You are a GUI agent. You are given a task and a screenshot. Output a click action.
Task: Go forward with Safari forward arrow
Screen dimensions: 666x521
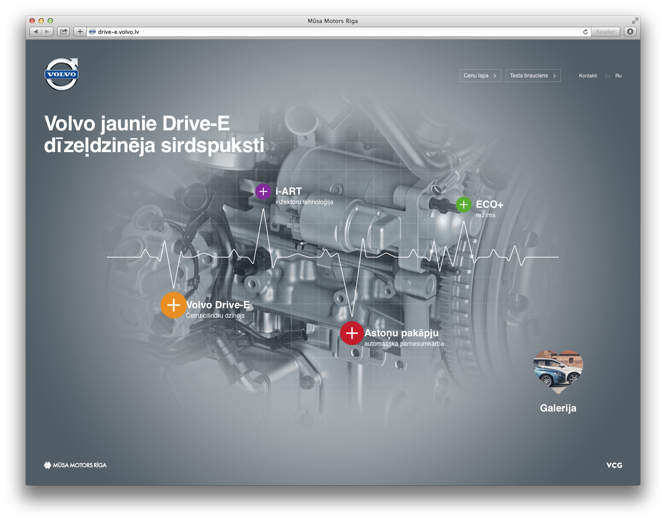pos(47,32)
